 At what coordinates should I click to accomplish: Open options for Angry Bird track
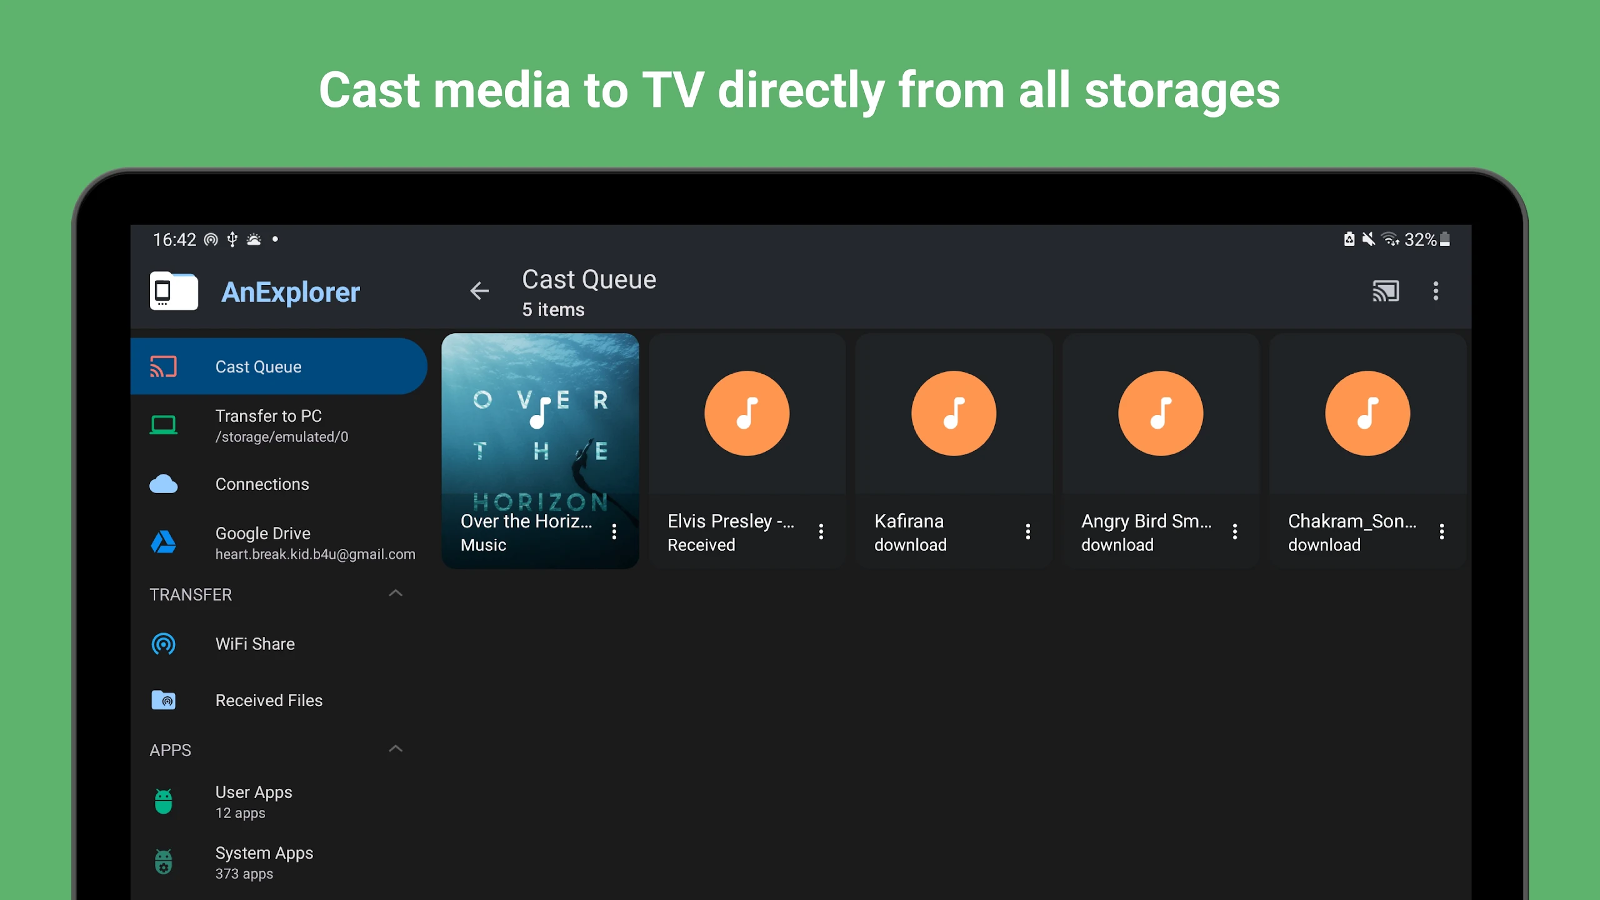1235,531
